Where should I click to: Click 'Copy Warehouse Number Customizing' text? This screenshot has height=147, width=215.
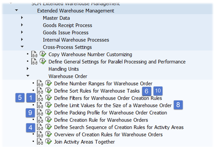coord(90,54)
